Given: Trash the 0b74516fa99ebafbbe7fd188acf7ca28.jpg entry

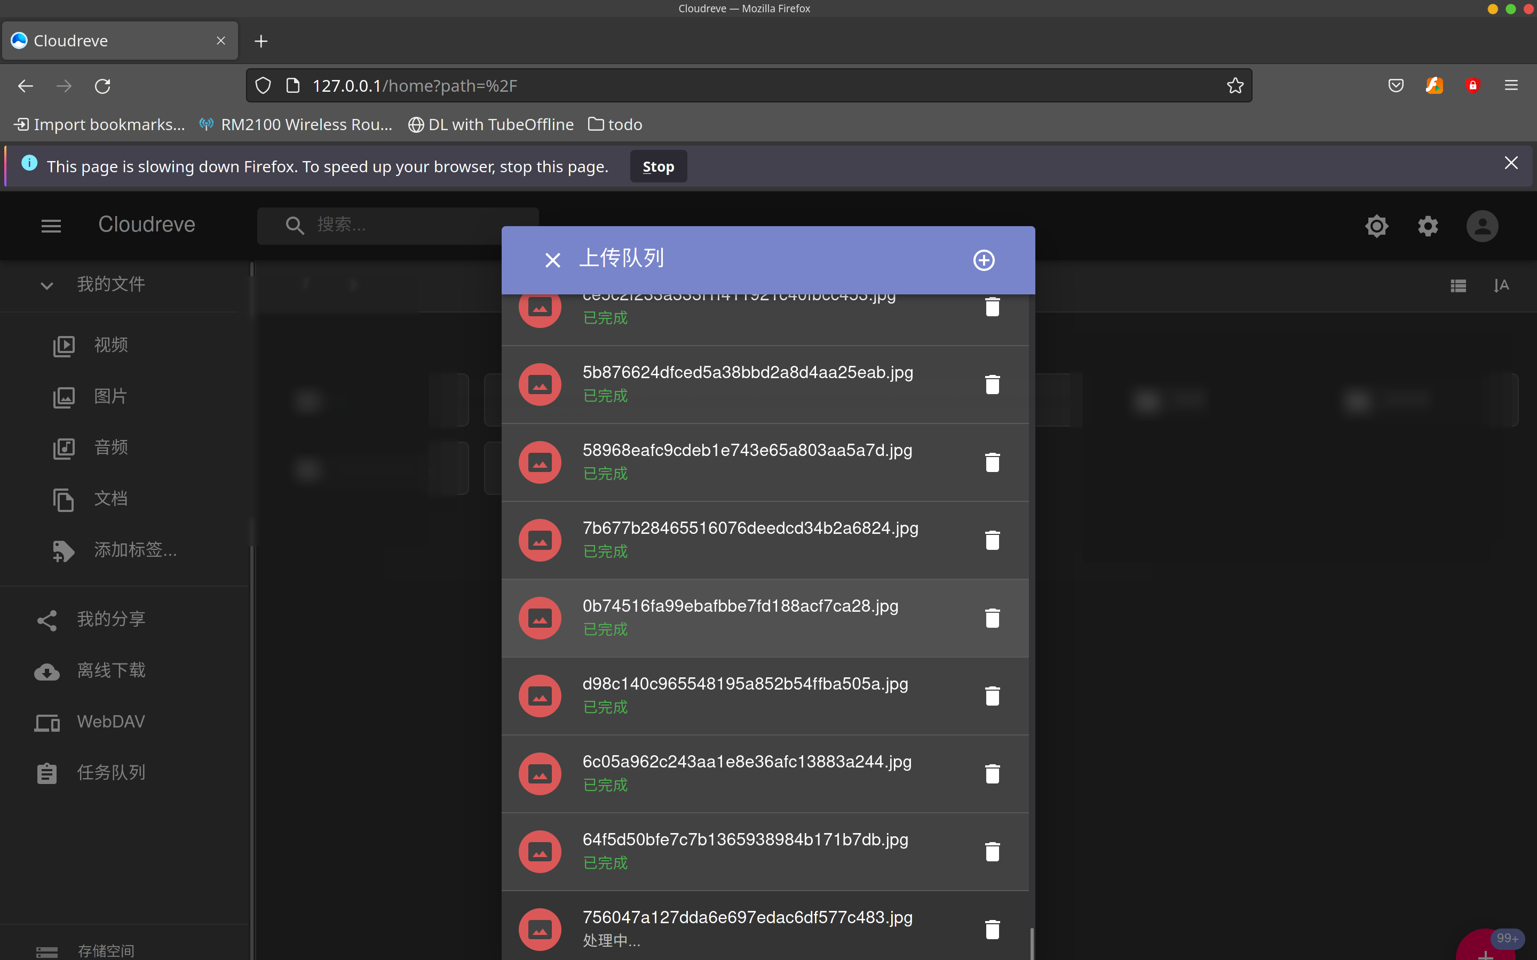Looking at the screenshot, I should pyautogui.click(x=992, y=618).
